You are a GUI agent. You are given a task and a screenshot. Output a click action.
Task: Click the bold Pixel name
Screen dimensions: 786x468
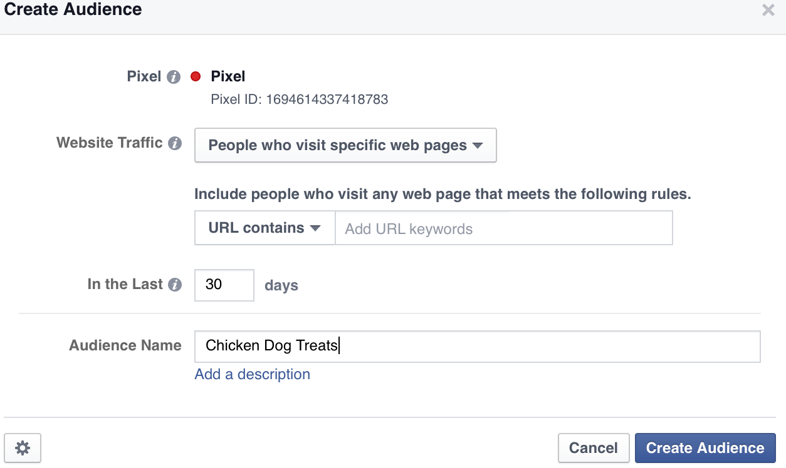pos(228,76)
